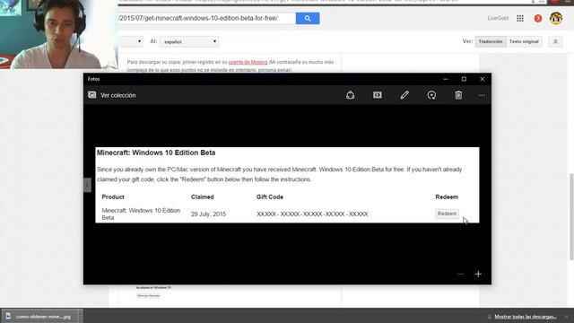Viewport: 574px width, 323px height.
Task: Click the Share icon in Fotos toolbar
Action: click(351, 95)
